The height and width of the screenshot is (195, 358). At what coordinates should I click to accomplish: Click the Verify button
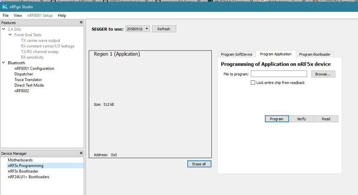pos(301,119)
